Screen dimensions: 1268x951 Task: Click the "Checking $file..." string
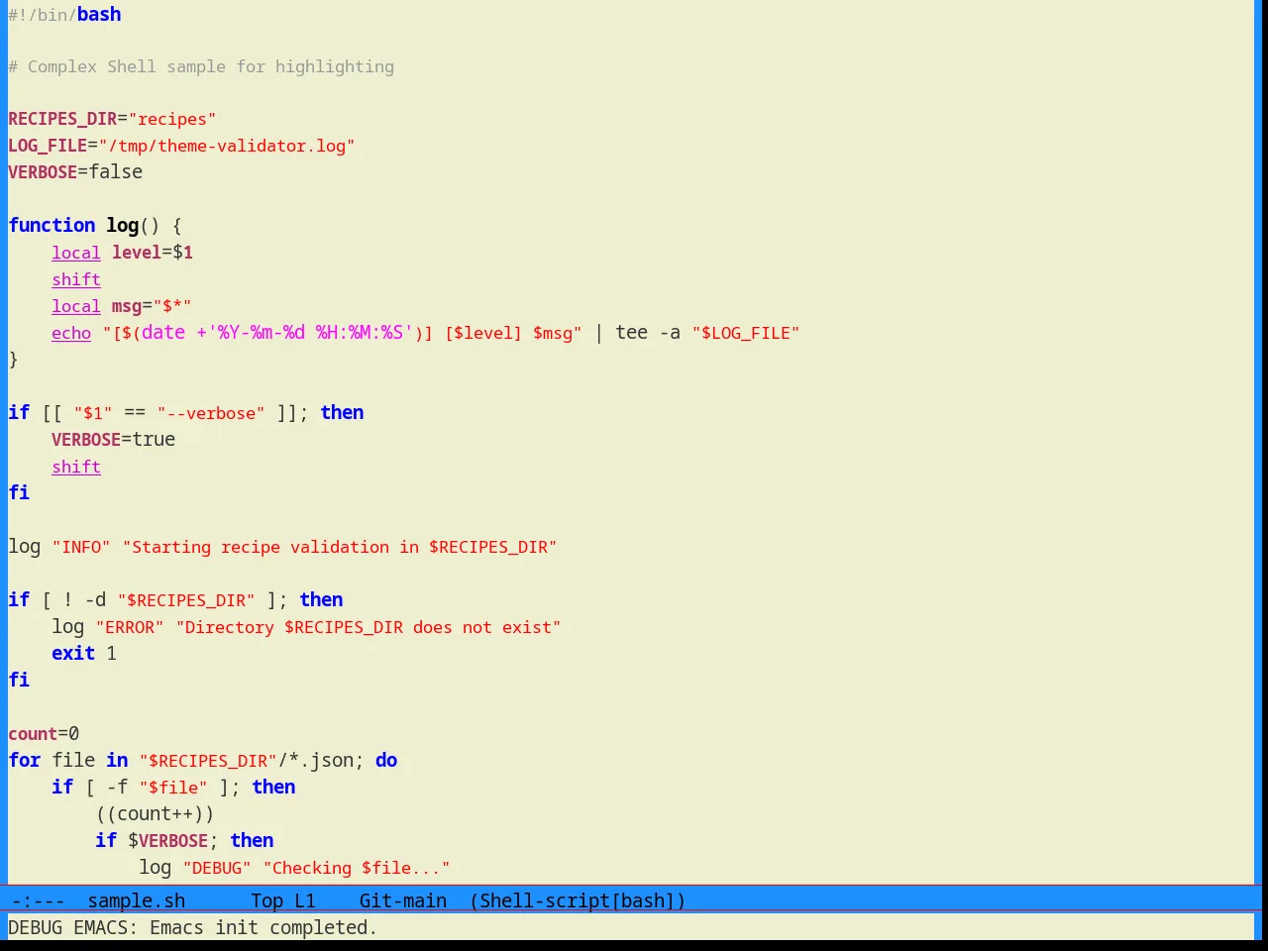(x=357, y=868)
